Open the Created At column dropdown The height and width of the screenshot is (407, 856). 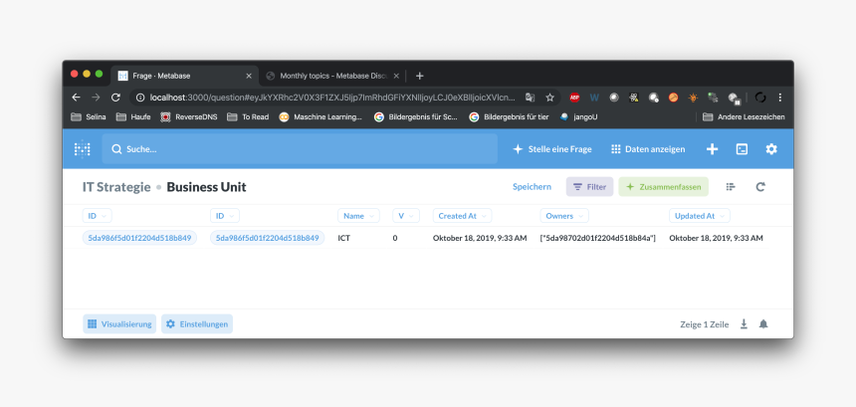coord(463,216)
